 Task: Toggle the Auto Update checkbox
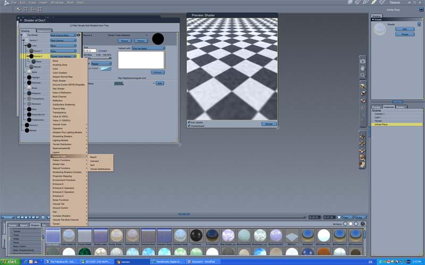point(189,122)
